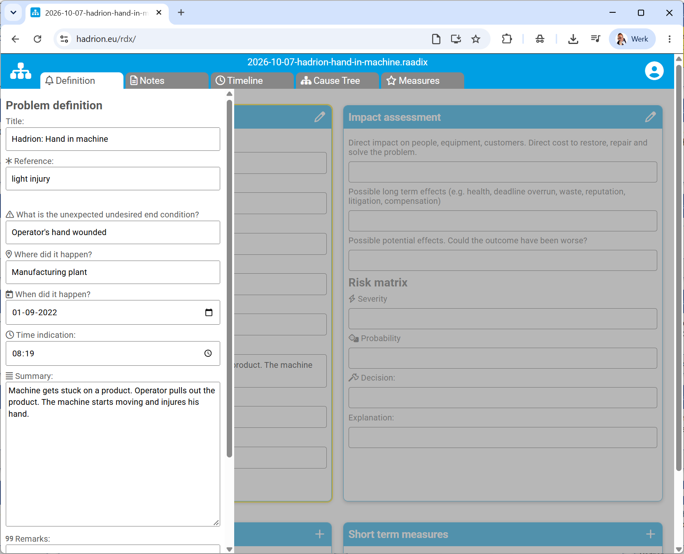Click the incognito-style icon in the toolbar
The width and height of the screenshot is (684, 554).
click(540, 39)
